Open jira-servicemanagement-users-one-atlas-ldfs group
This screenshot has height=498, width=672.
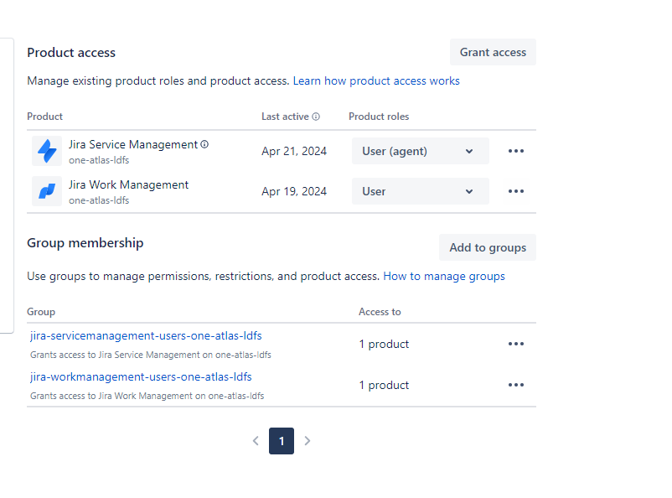pos(146,336)
